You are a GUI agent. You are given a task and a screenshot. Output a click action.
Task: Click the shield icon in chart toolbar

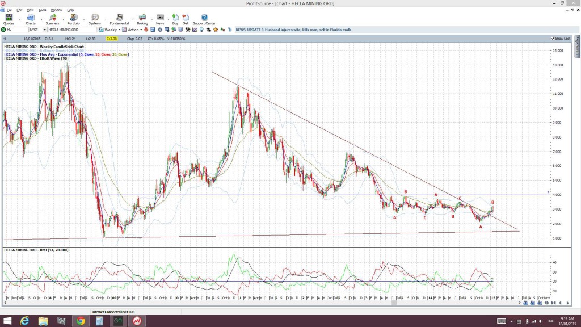pos(181,30)
